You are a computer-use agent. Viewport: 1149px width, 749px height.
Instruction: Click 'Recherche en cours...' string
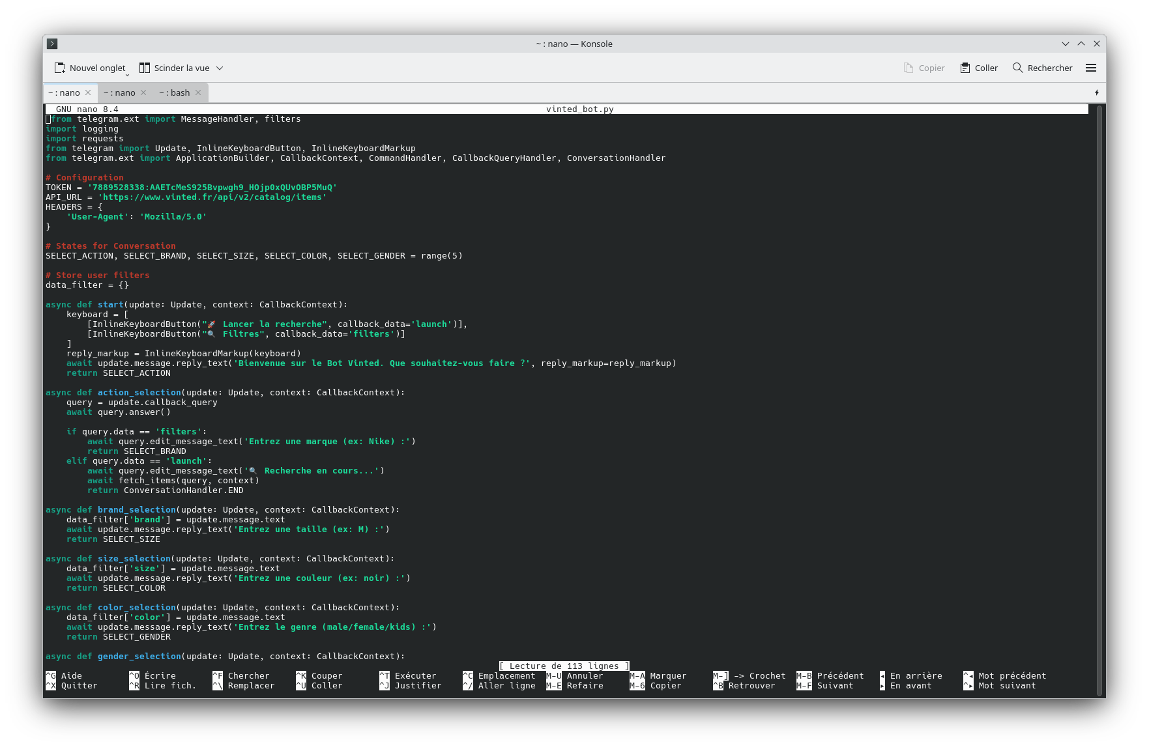tap(312, 471)
